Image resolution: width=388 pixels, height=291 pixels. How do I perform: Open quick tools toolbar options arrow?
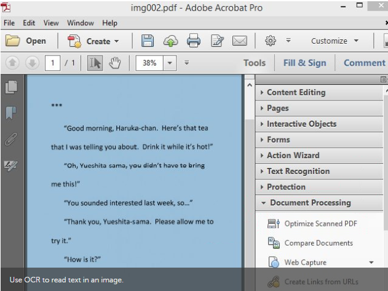point(288,41)
